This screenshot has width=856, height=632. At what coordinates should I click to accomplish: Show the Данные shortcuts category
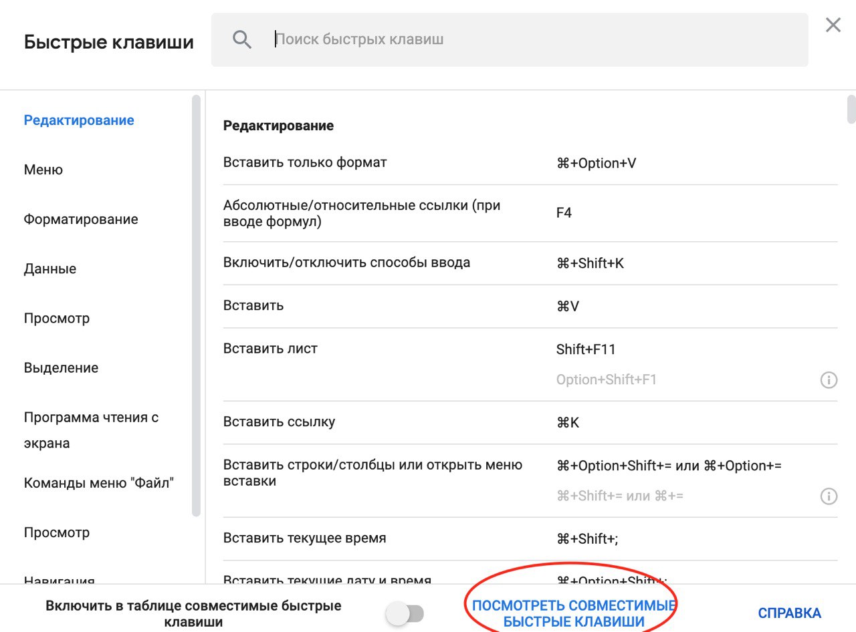tap(50, 269)
